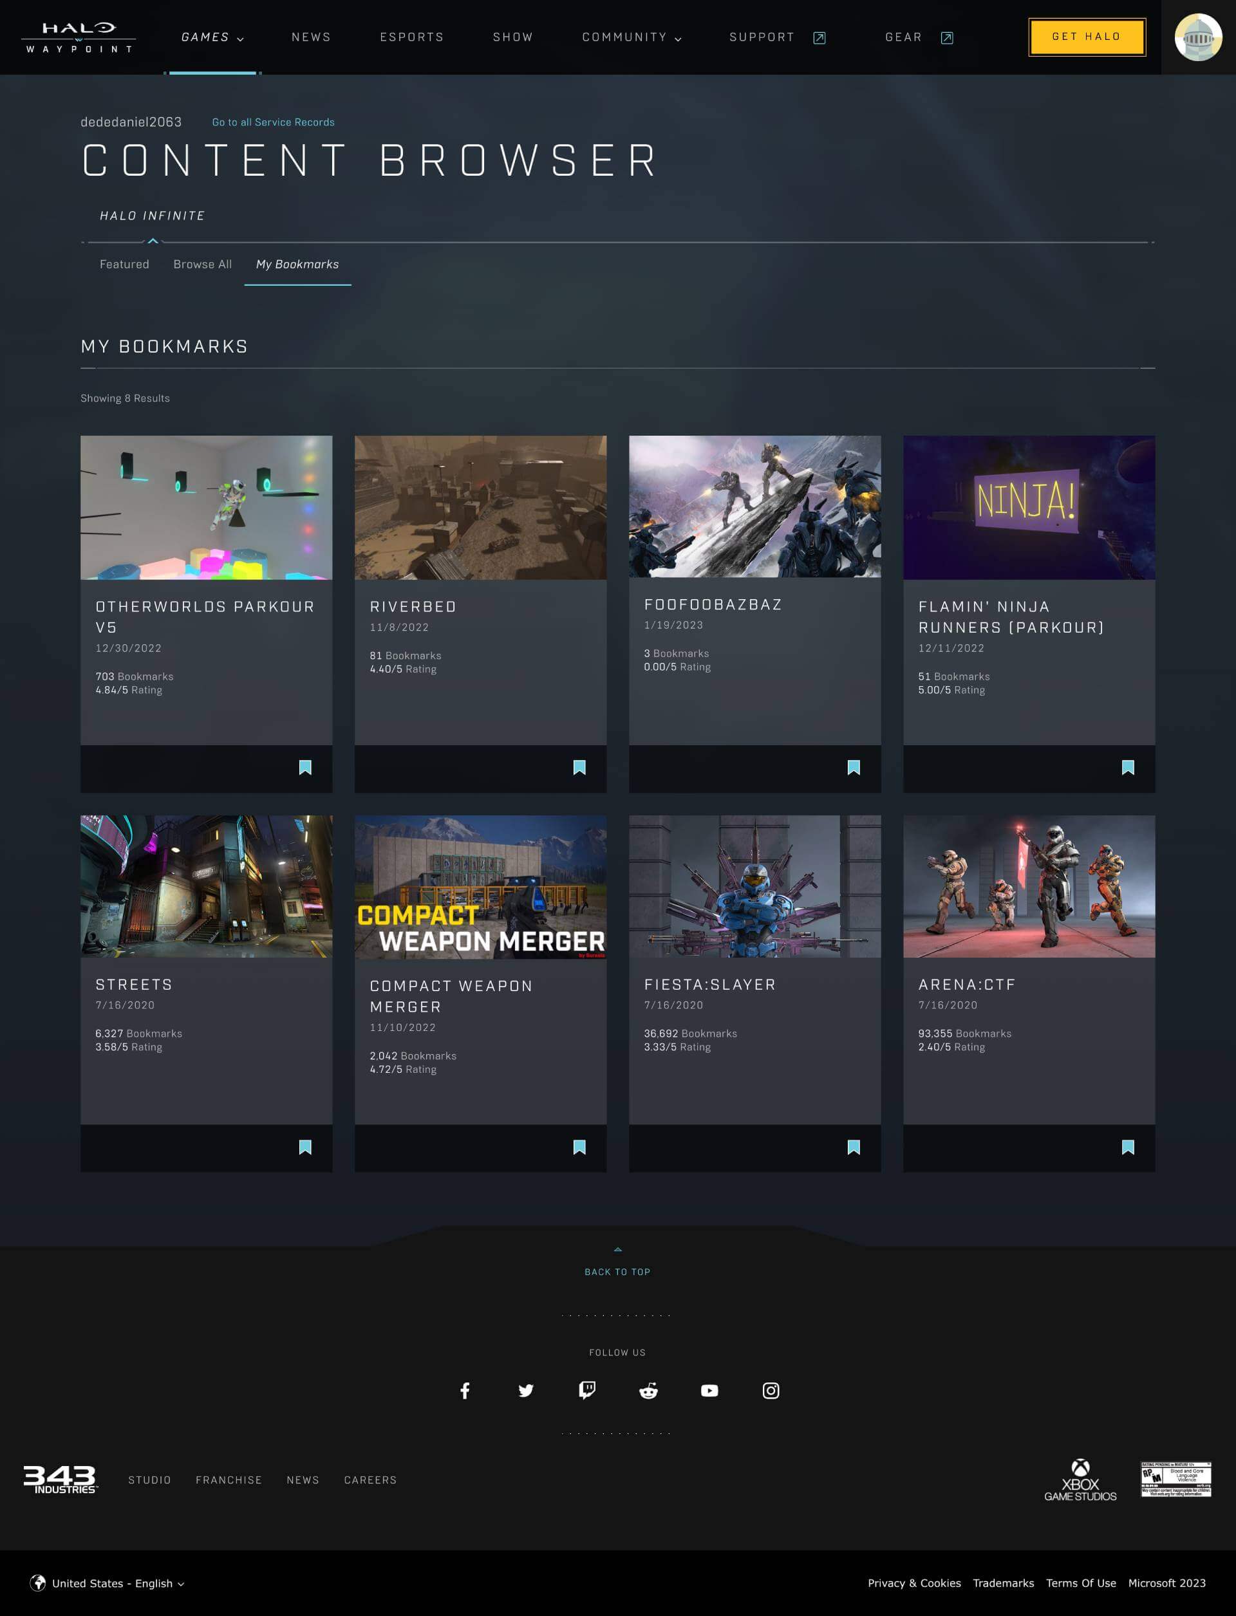Click the YouTube channel icon

pos(709,1390)
